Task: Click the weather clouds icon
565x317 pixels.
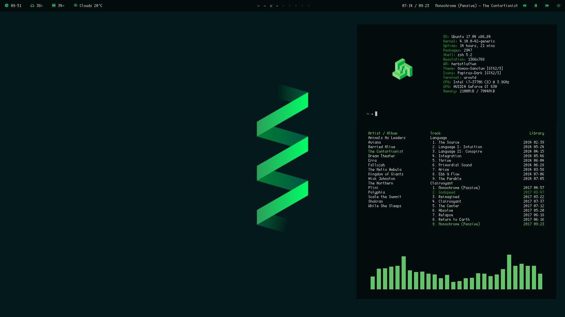Action: [x=75, y=6]
